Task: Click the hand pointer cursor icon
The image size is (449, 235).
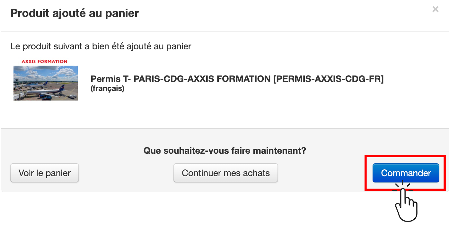Action: pos(406,205)
